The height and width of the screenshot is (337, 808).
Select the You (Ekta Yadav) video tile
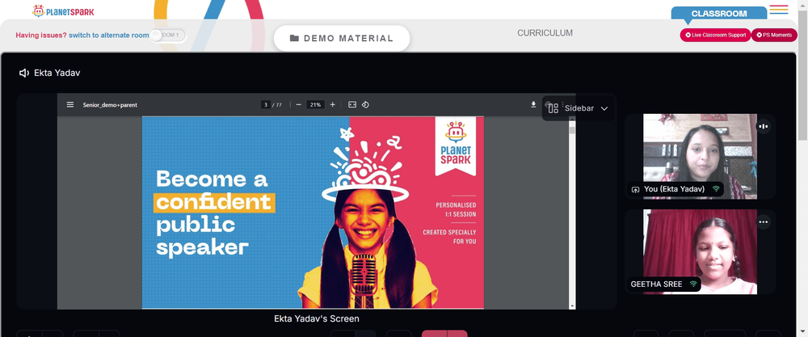[700, 157]
